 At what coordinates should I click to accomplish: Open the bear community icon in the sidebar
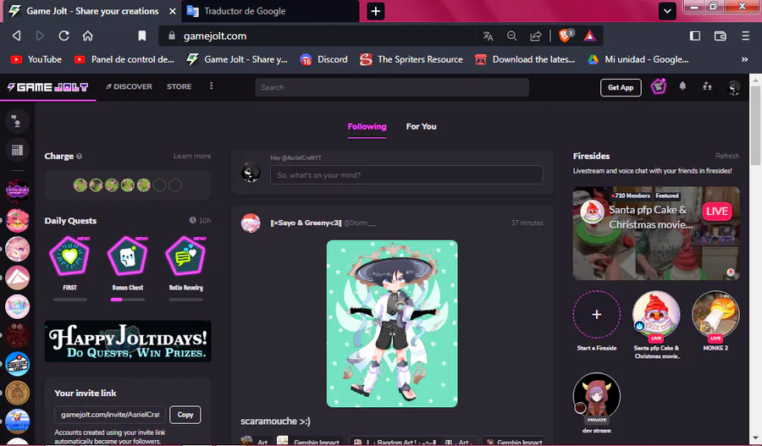(17, 393)
